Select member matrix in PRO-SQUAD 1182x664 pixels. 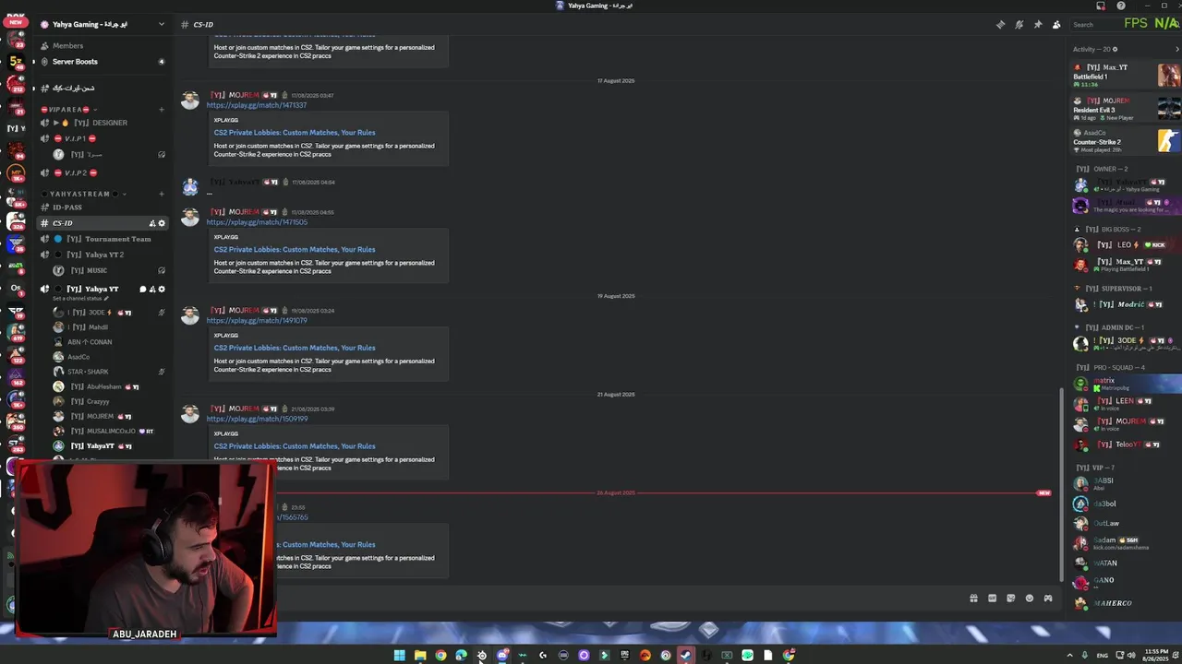tap(1126, 384)
